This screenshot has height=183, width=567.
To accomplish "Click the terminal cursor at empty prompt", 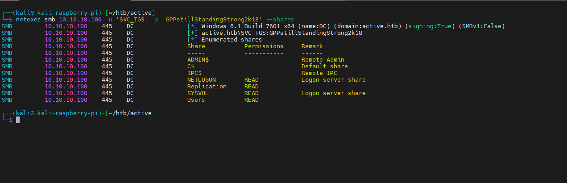I will 18,120.
